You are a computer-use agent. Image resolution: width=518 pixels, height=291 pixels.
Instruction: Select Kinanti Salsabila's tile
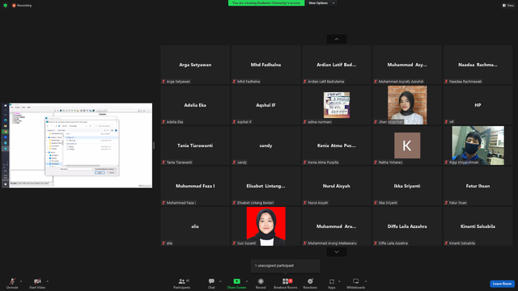[478, 226]
